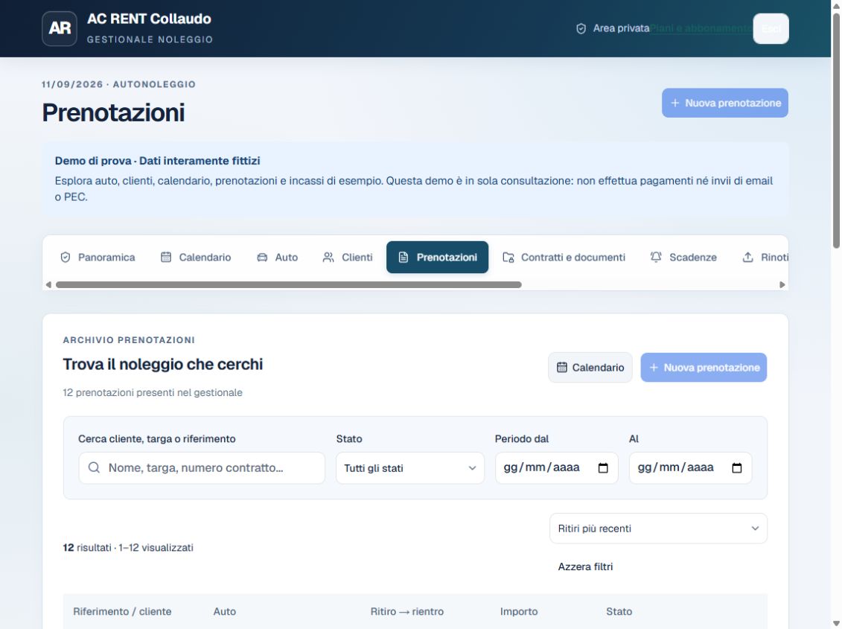This screenshot has width=842, height=629.
Task: Click the page vertical scrollbar thumb
Action: (836, 130)
